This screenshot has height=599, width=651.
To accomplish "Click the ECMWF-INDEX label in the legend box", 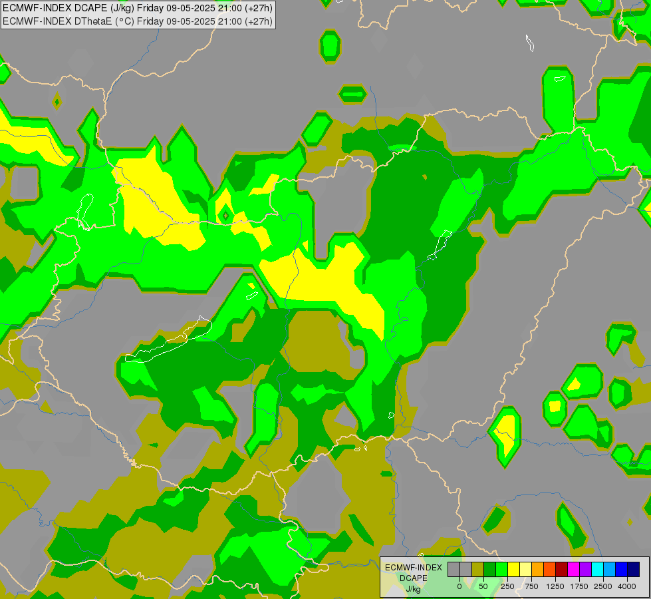I will (414, 568).
